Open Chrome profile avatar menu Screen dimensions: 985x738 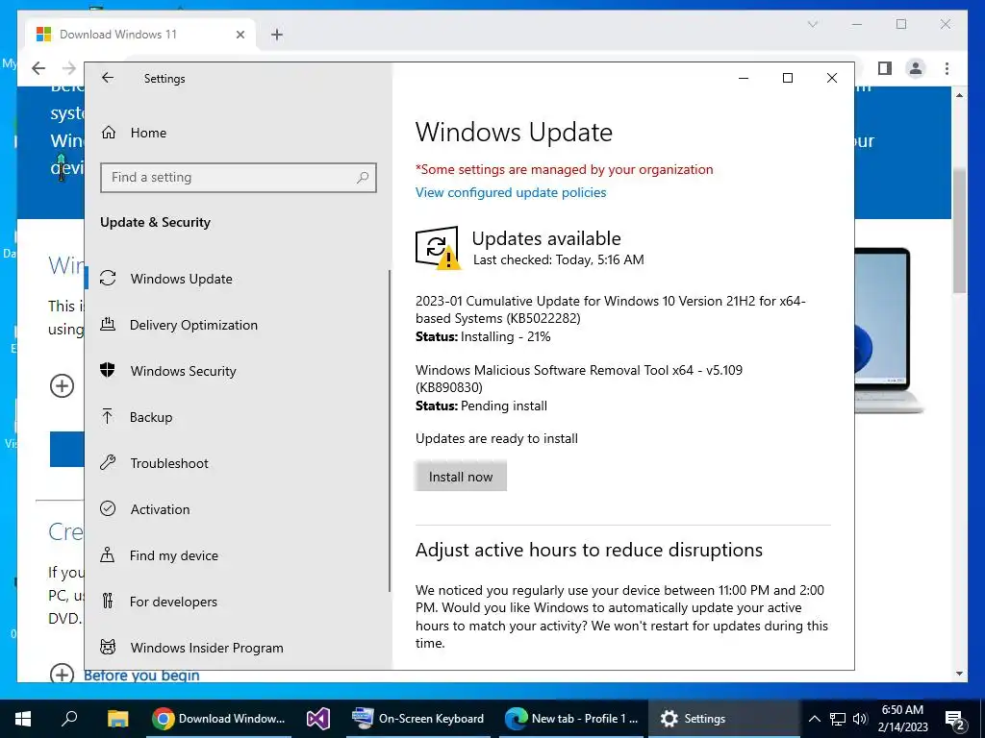coord(916,68)
